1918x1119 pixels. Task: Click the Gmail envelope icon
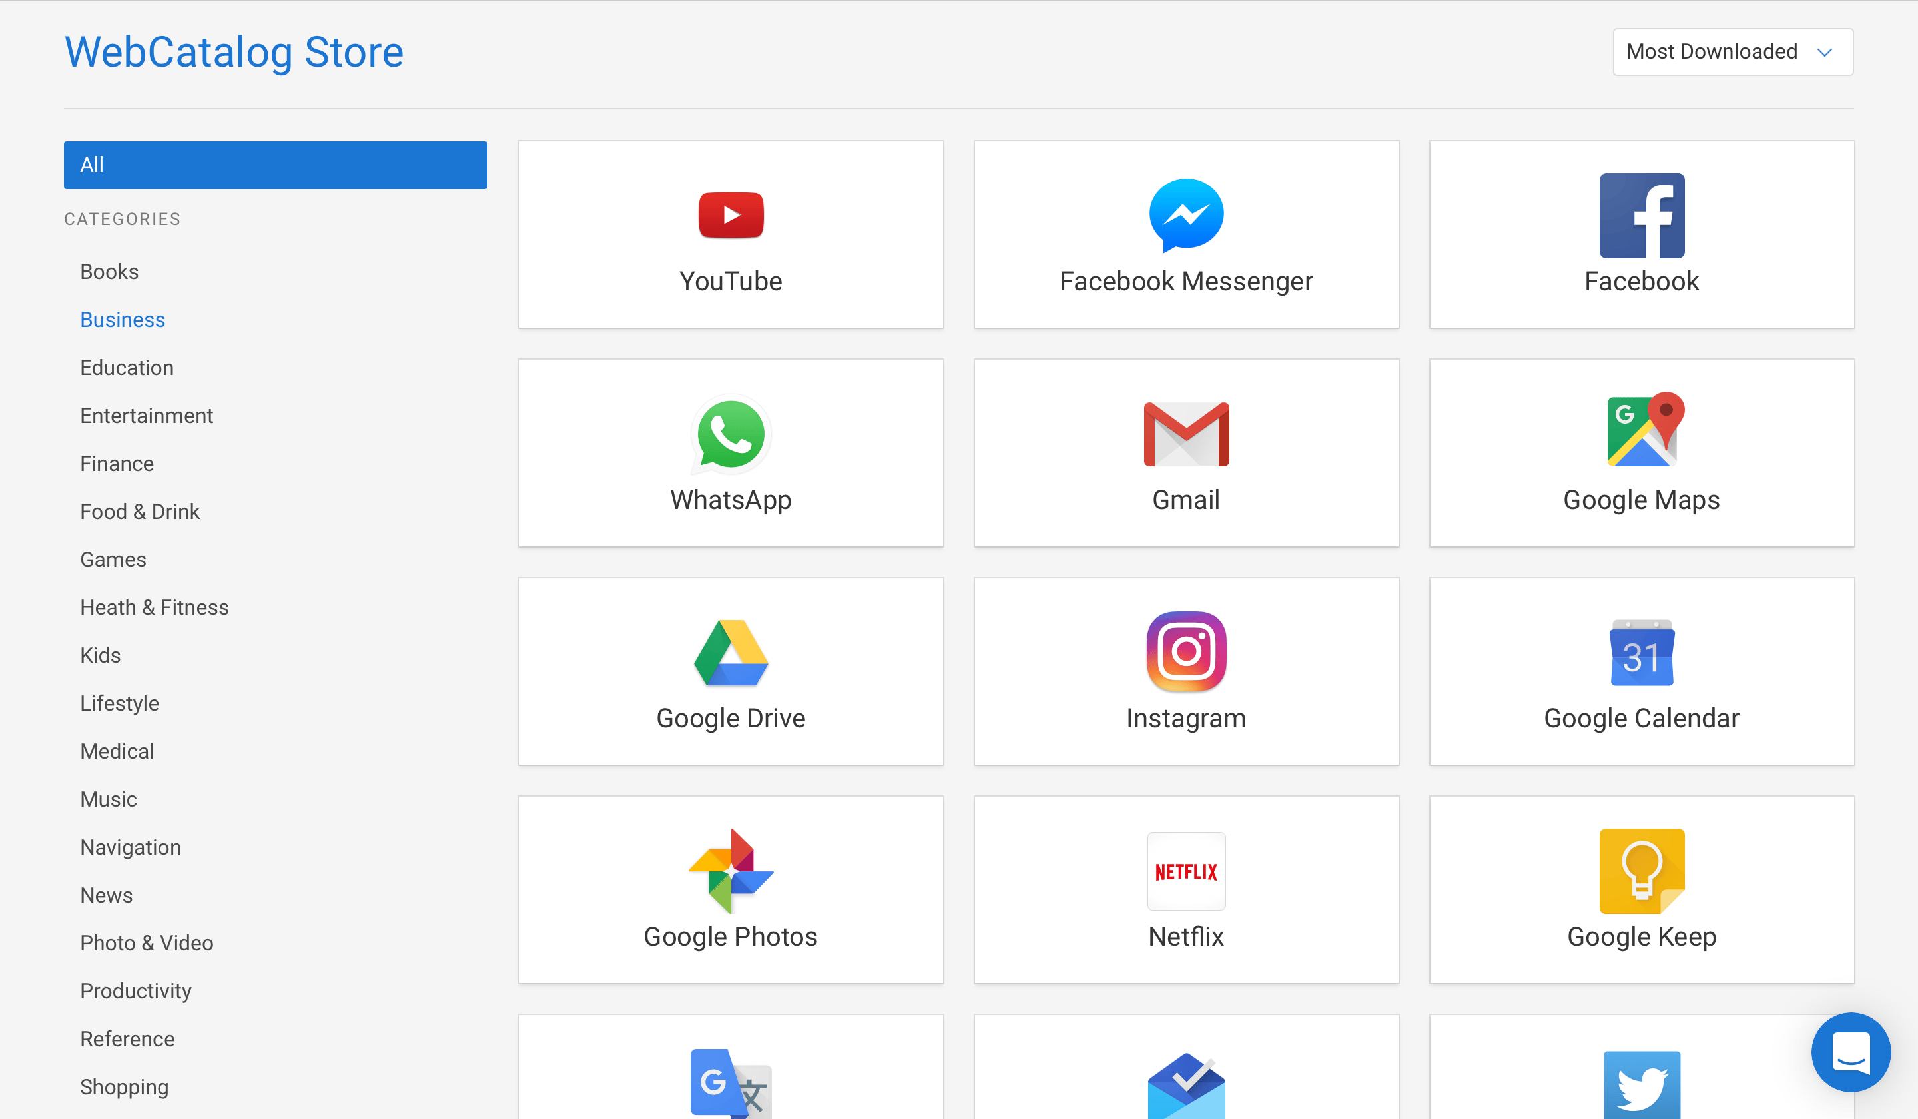click(1186, 434)
